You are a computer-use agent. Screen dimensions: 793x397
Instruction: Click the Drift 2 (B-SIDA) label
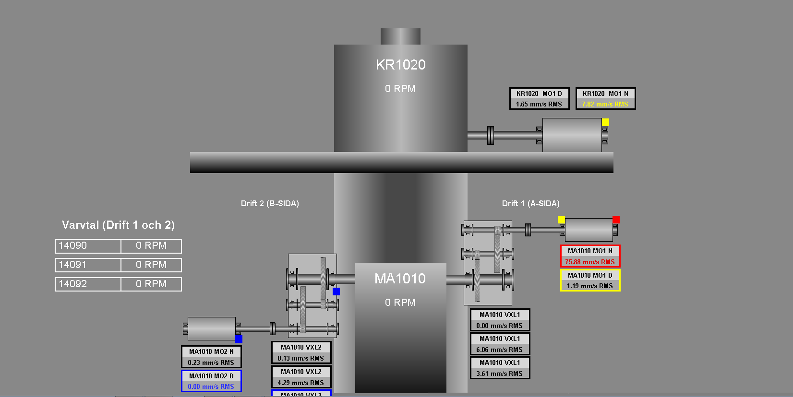click(270, 203)
